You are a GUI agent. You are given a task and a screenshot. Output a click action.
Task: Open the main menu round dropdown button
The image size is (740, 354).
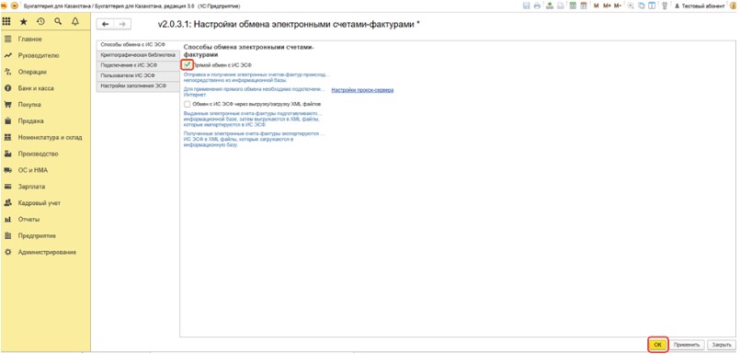click(14, 6)
